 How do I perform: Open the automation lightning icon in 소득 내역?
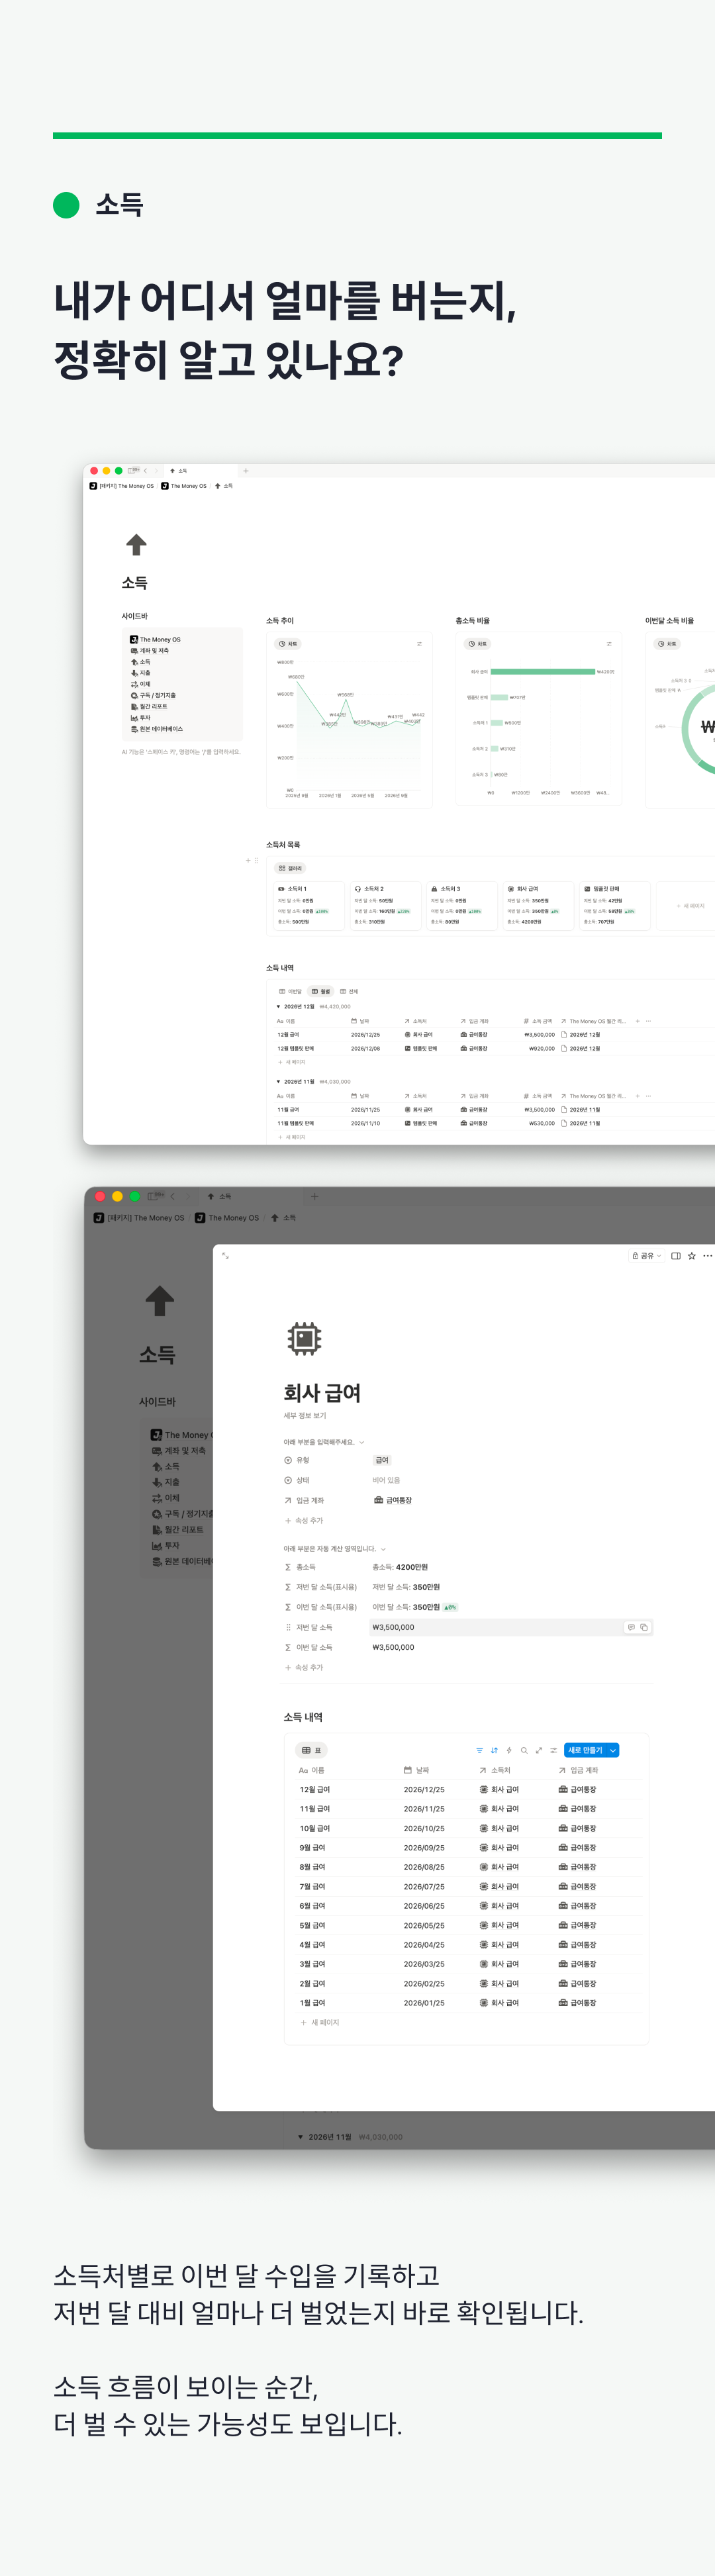(509, 1750)
